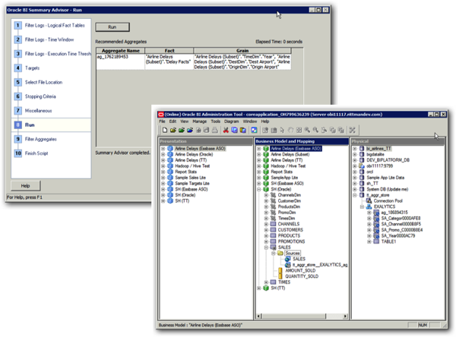Click the ChannelsDim dimension icon
The image size is (456, 337).
pos(273,195)
